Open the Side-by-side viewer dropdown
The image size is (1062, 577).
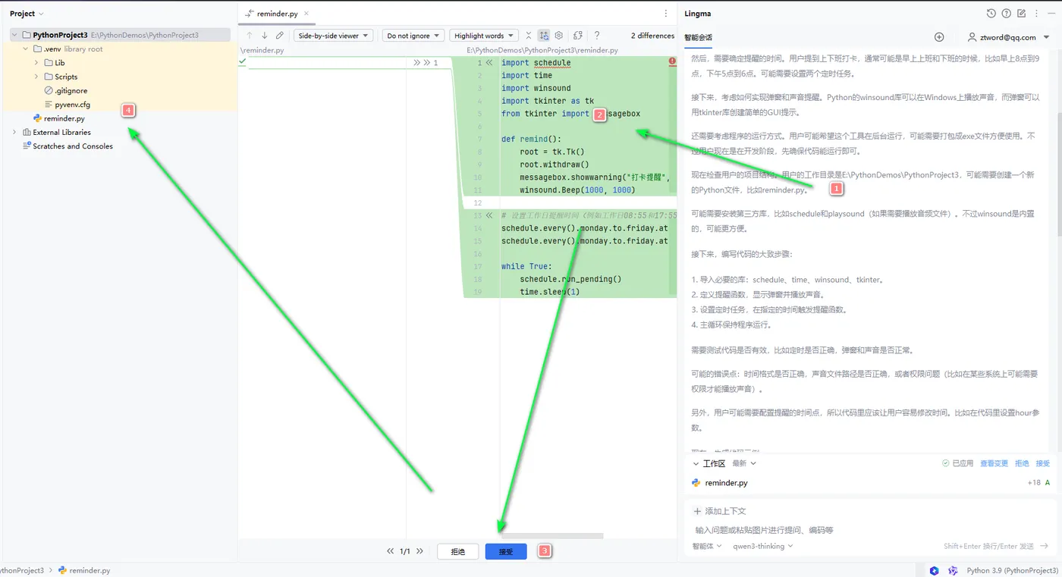[x=333, y=36]
